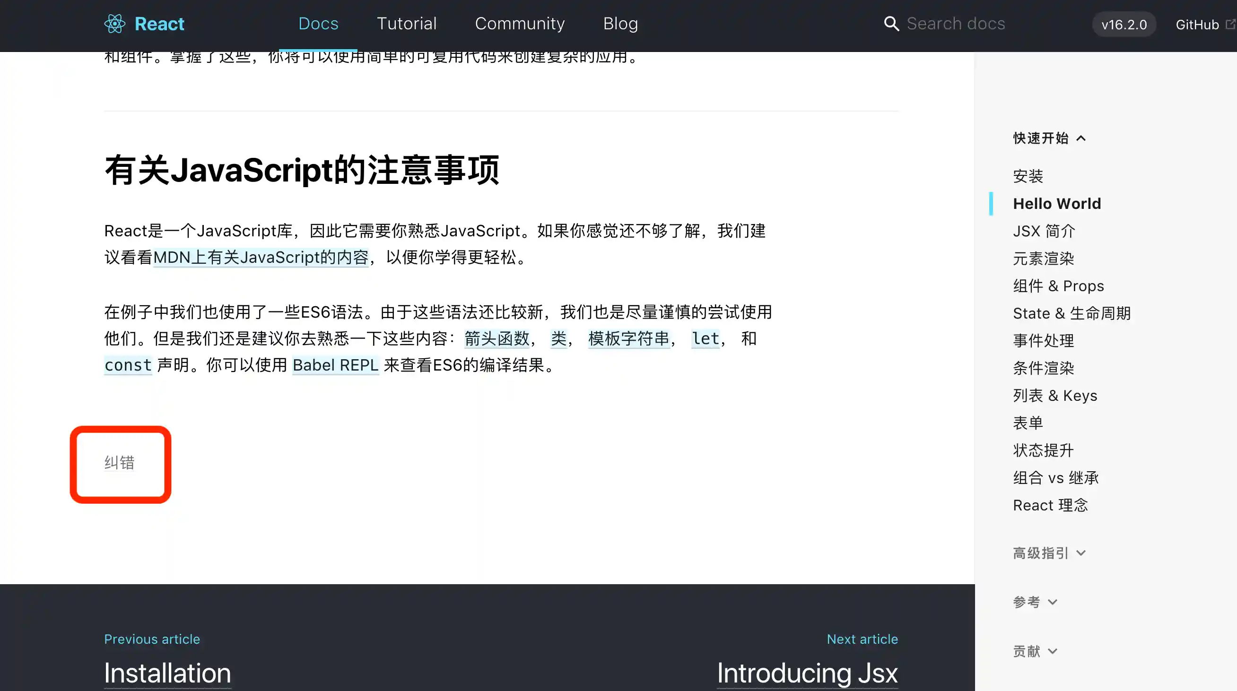Focus the Search docs input field
This screenshot has height=691, width=1237.
(956, 24)
